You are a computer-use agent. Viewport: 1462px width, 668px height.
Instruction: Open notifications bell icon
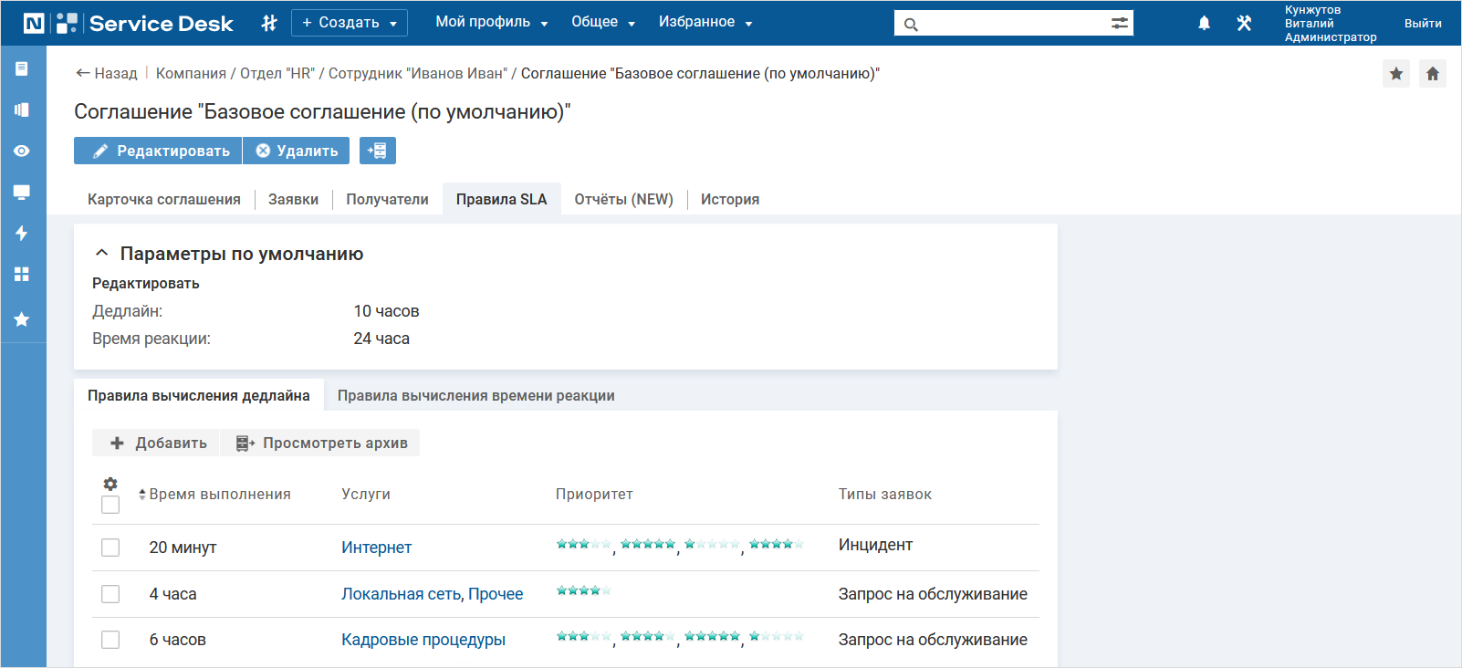coord(1204,23)
